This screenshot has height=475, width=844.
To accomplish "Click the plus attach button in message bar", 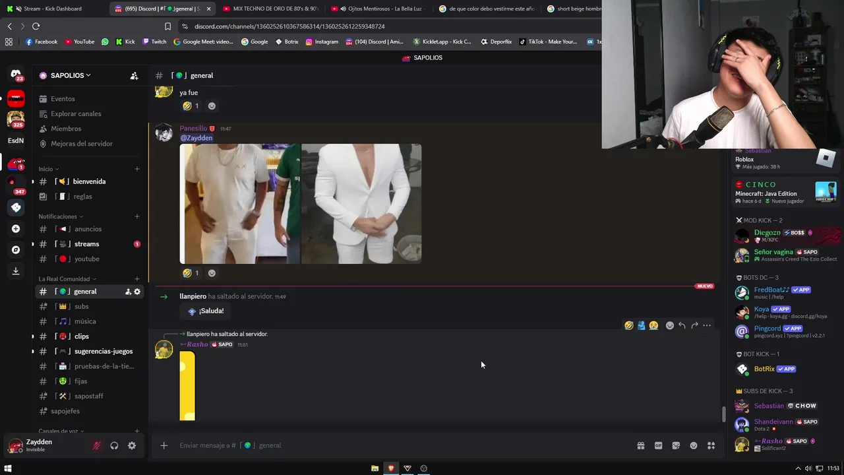I will click(164, 445).
